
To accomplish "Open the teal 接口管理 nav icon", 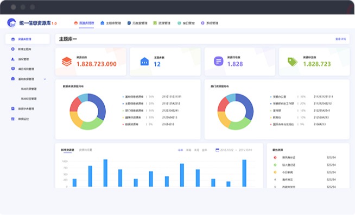I will [x=179, y=23].
